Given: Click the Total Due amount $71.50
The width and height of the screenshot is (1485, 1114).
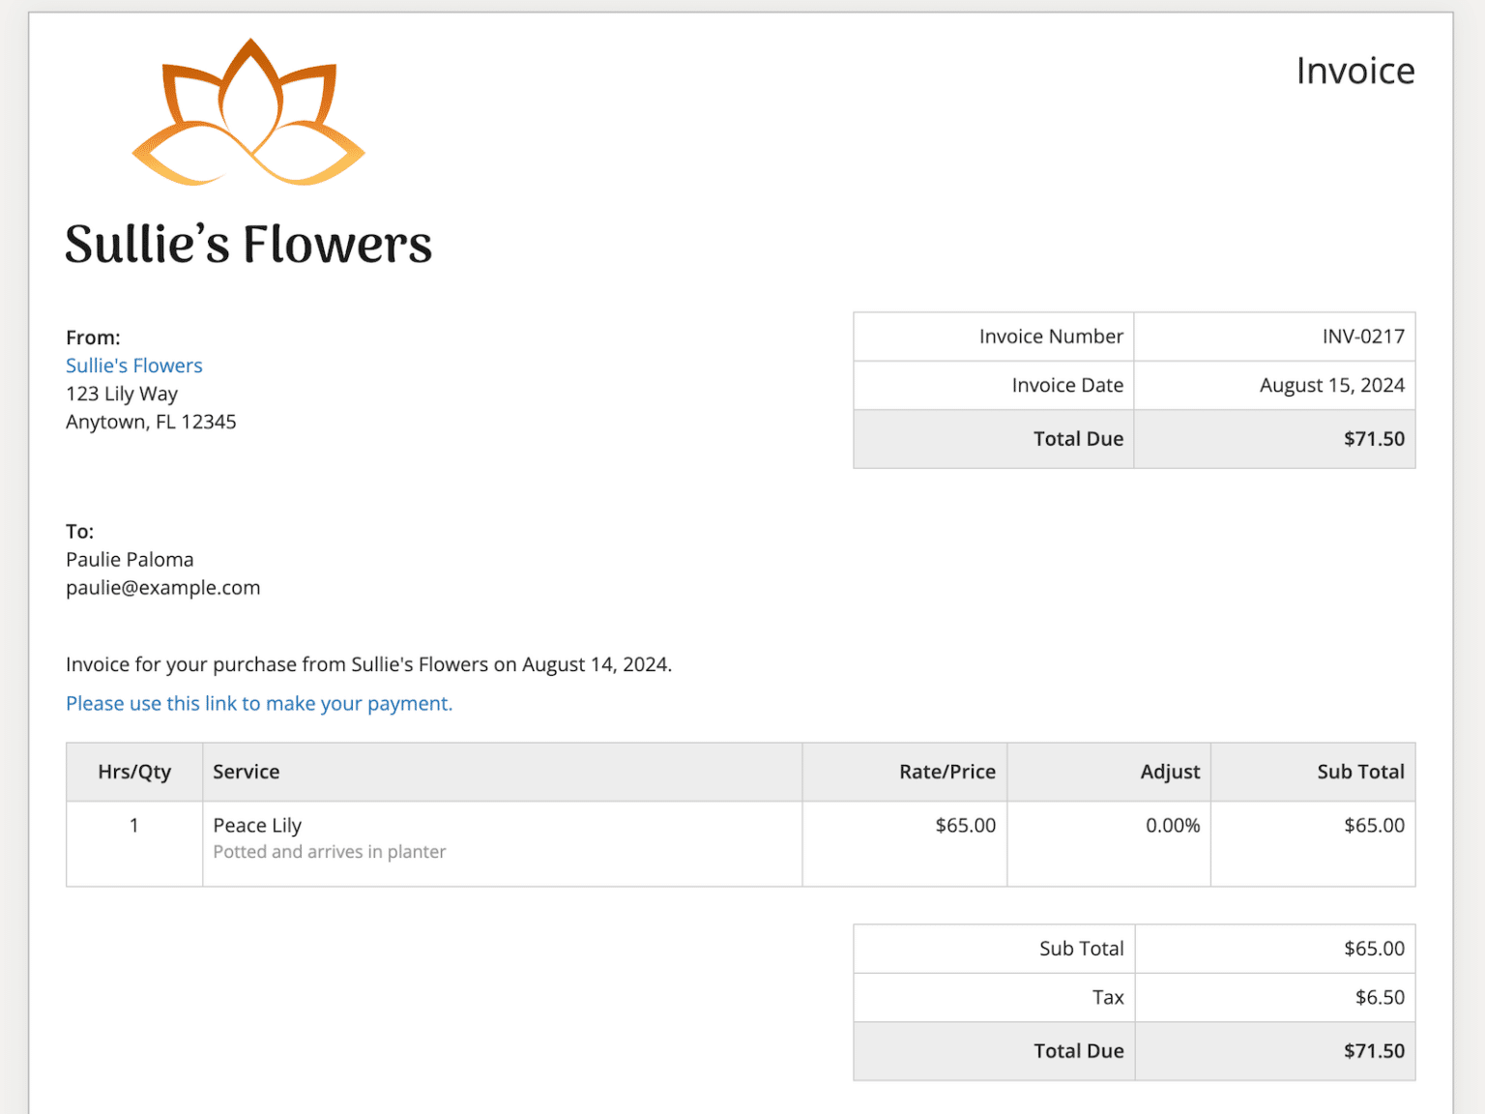Looking at the screenshot, I should click(1374, 438).
